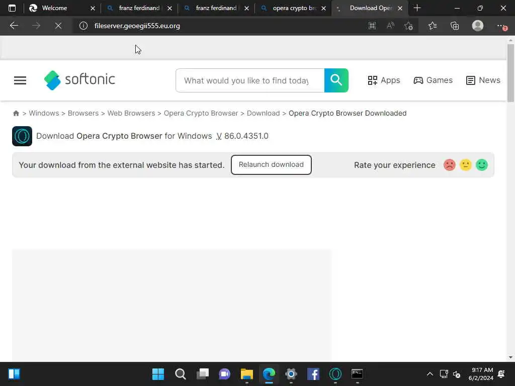This screenshot has width=515, height=386.
Task: Activate Read aloud icon
Action: [390, 26]
